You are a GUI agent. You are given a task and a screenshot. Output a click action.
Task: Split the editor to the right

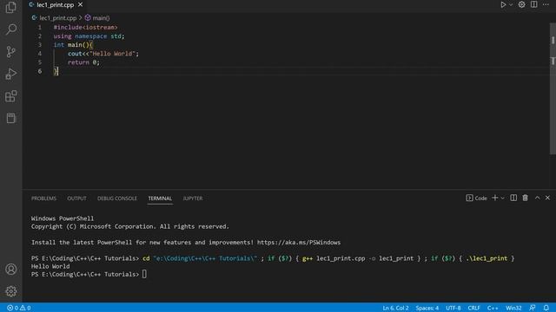[533, 4]
